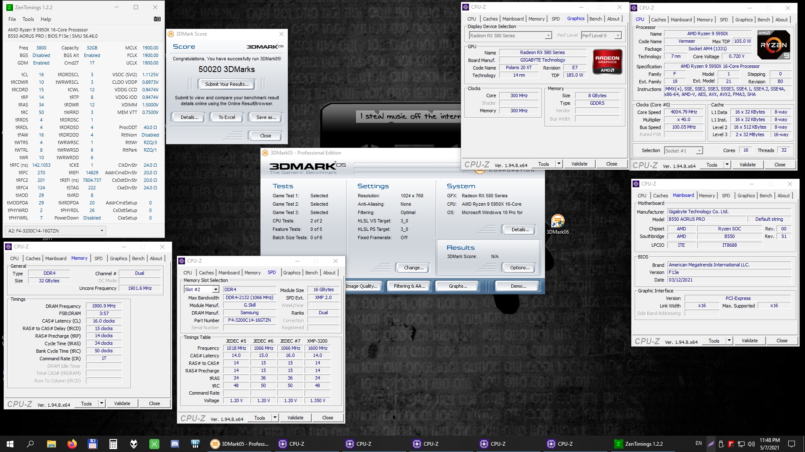Open Graphs button in 3DMark05
The height and width of the screenshot is (452, 805).
click(458, 286)
